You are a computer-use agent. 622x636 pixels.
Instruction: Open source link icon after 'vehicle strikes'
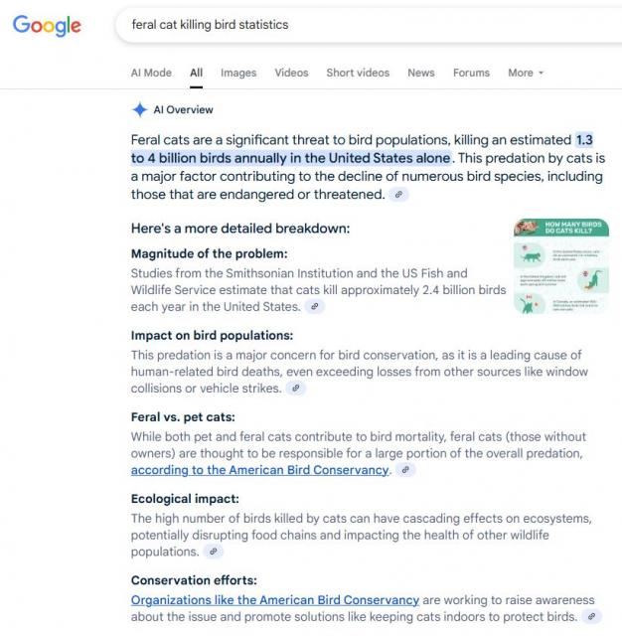click(296, 389)
